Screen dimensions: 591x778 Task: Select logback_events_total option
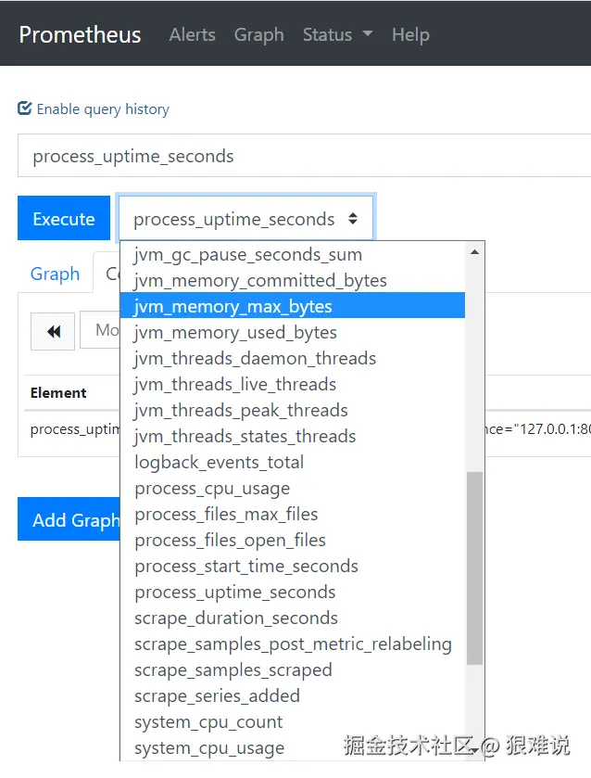click(293, 462)
